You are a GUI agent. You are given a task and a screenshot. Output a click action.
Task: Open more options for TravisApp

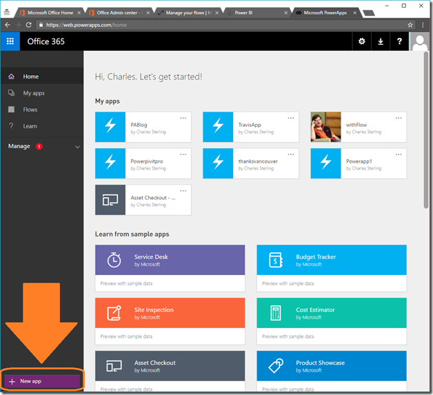[x=291, y=118]
